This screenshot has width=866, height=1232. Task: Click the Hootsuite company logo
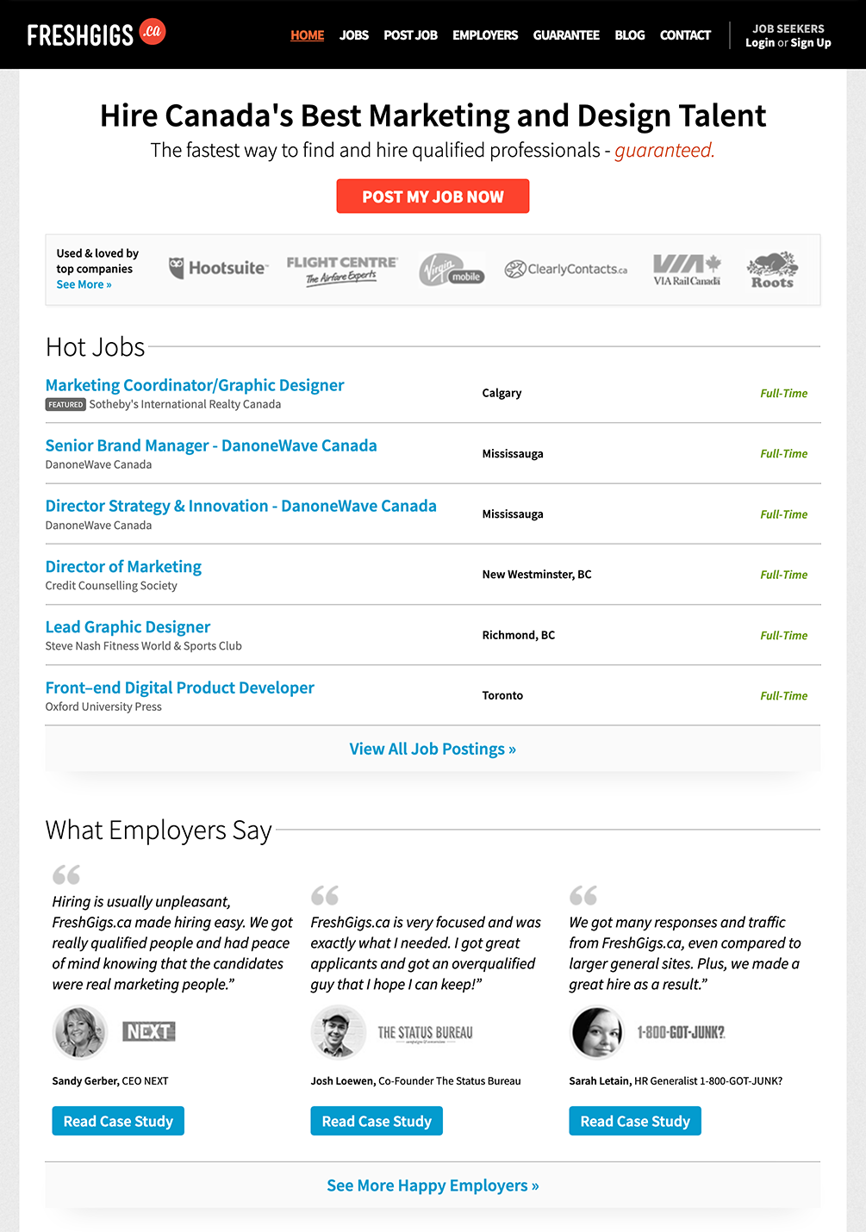point(219,268)
